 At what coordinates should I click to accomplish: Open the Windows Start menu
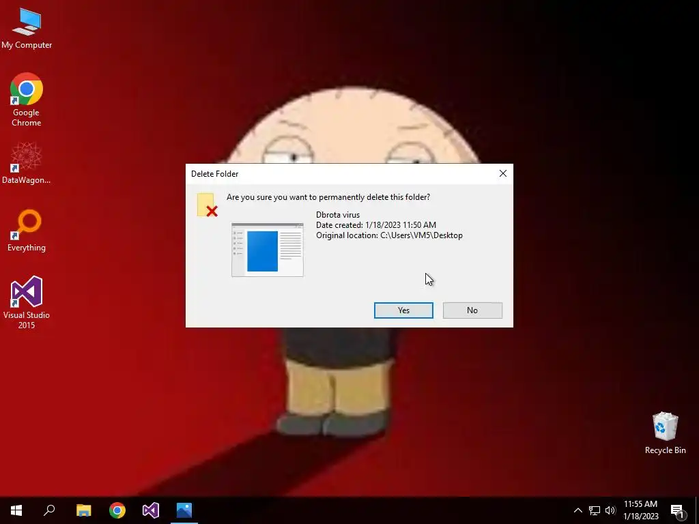tap(16, 510)
